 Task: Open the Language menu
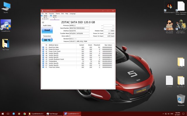(x=72, y=14)
